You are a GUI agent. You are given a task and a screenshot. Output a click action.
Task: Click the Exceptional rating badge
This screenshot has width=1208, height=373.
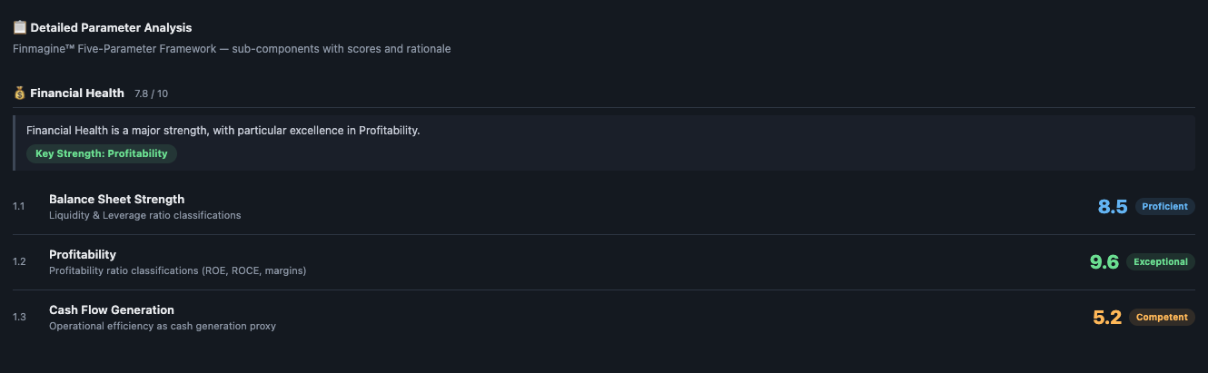coord(1160,262)
